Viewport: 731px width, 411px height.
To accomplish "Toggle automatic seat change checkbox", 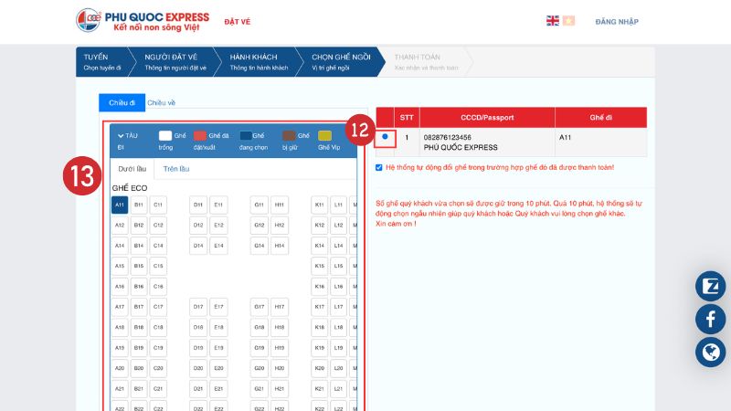I will pyautogui.click(x=379, y=167).
